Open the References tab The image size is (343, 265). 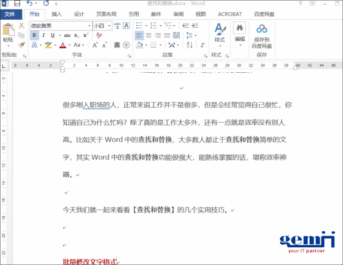134,14
